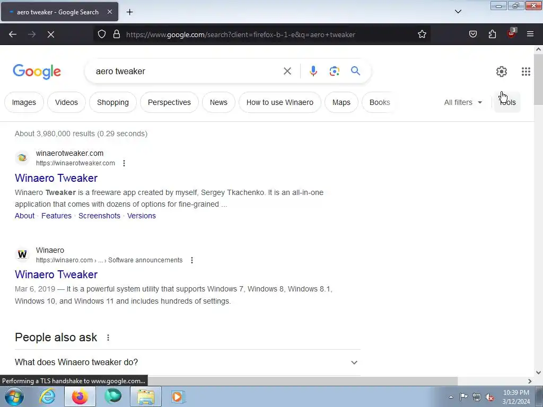Launch Internet Explorer from the taskbar
The height and width of the screenshot is (407, 543).
[47, 396]
